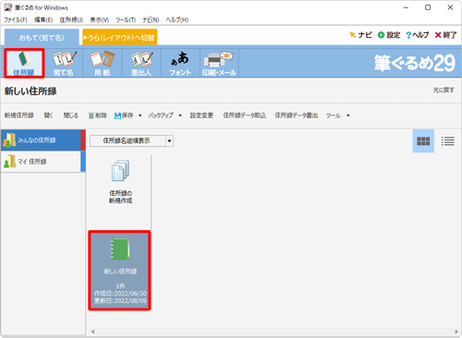Select the 新しい住所録 address book tile
This screenshot has width=462, height=338.
tap(120, 271)
